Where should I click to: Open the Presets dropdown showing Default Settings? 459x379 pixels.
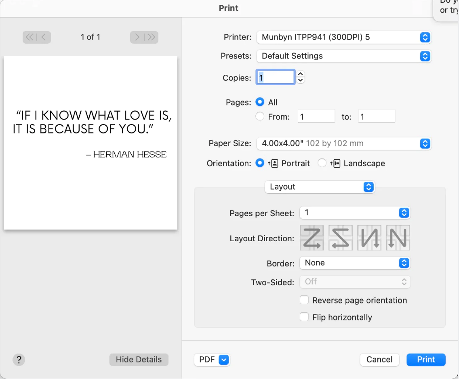344,56
